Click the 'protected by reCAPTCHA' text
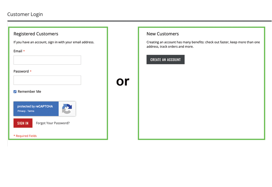 35,106
